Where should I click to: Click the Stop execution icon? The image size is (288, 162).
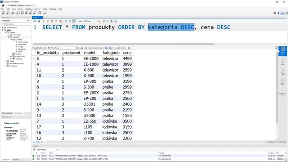(x=56, y=21)
